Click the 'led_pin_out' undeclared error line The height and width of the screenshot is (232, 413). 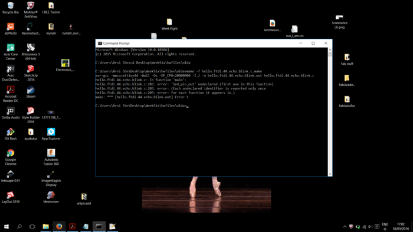[x=184, y=84]
